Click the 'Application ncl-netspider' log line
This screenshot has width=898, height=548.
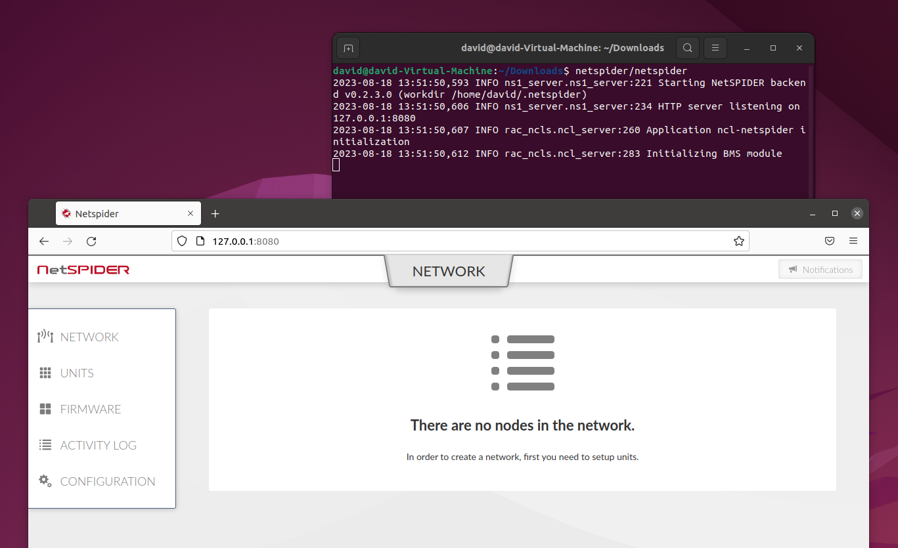pos(570,136)
